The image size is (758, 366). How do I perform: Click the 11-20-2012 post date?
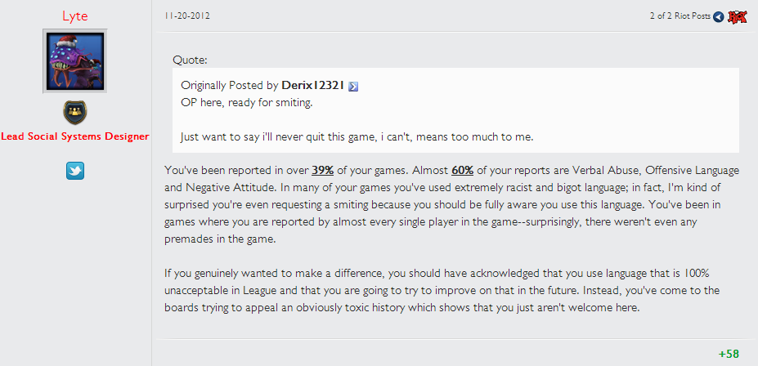(x=187, y=16)
